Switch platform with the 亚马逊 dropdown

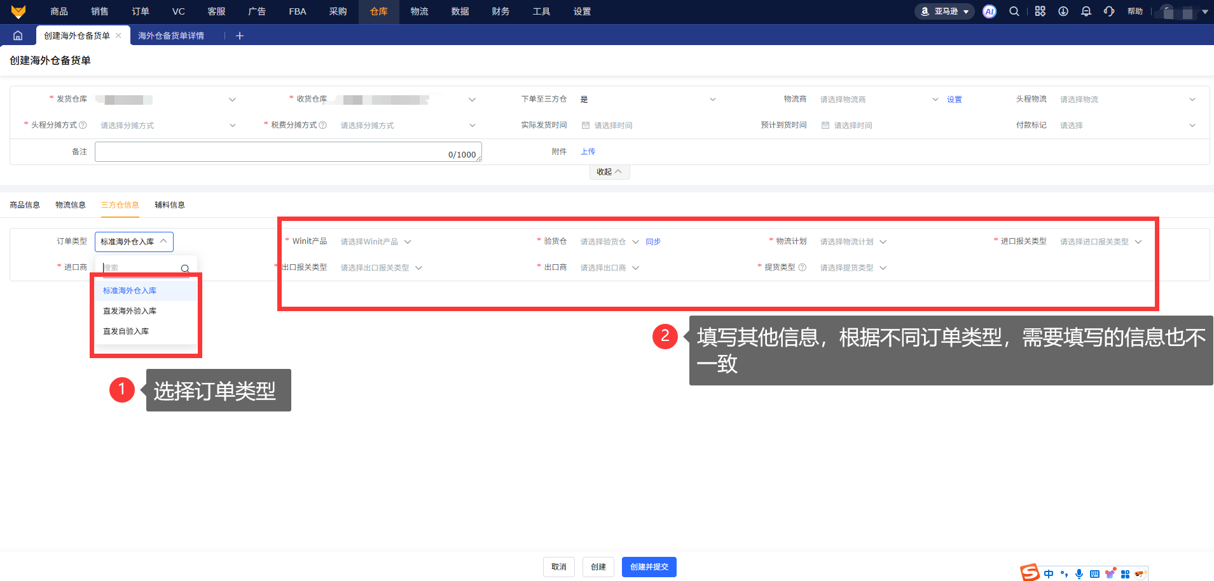click(944, 11)
